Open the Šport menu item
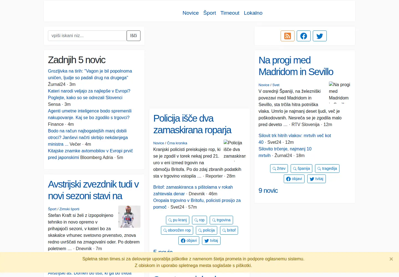 click(x=209, y=13)
